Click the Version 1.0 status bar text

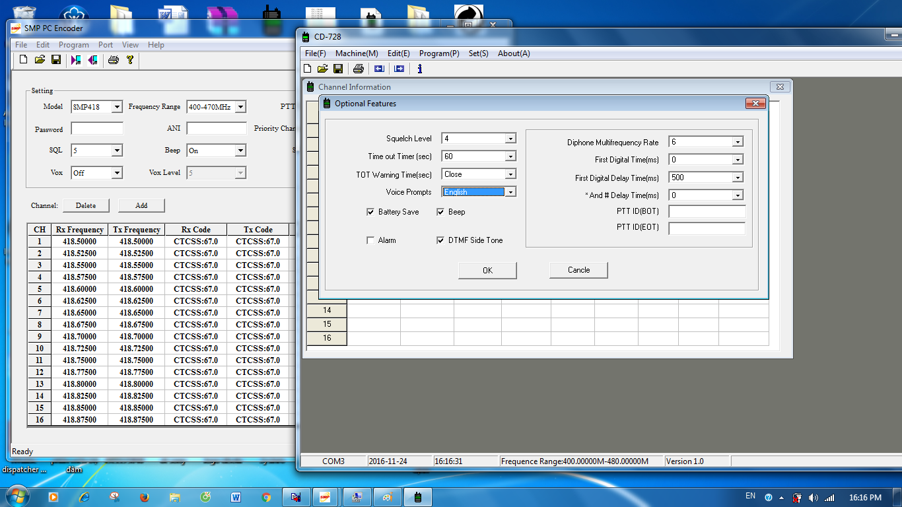pyautogui.click(x=685, y=461)
